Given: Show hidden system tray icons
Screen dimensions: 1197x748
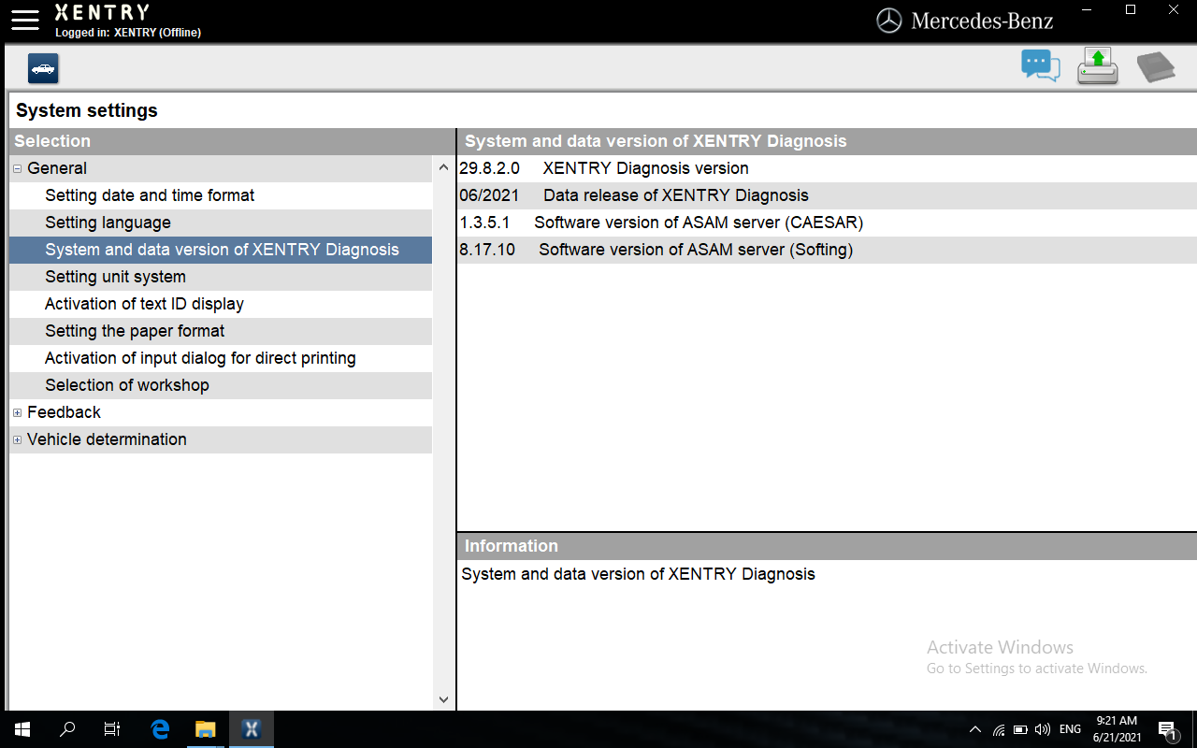Looking at the screenshot, I should point(975,729).
